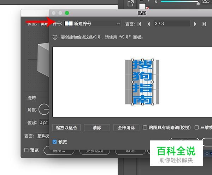The height and width of the screenshot is (175, 212).
Task: Select the mapped symbol artwork in preview
Action: (x=142, y=82)
